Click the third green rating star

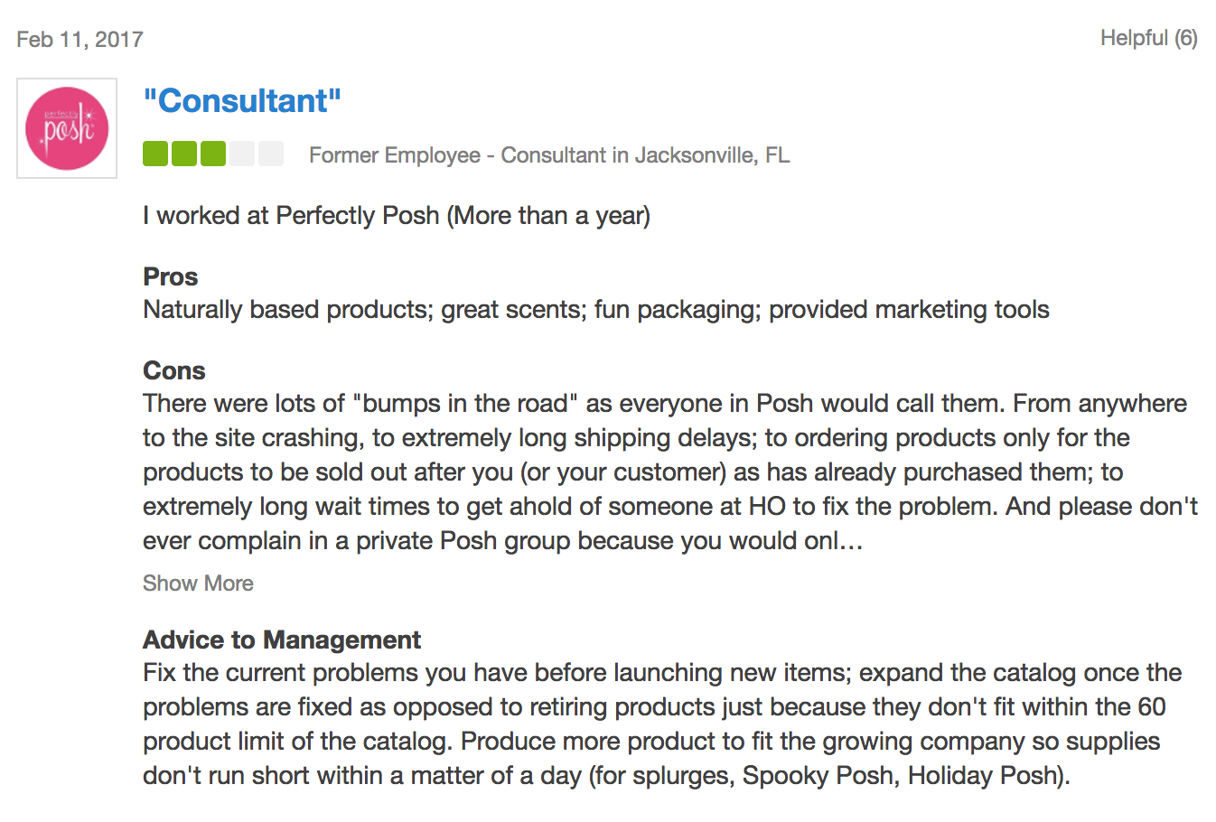[213, 154]
